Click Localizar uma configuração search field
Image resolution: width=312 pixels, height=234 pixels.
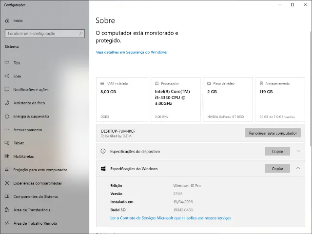[45, 34]
